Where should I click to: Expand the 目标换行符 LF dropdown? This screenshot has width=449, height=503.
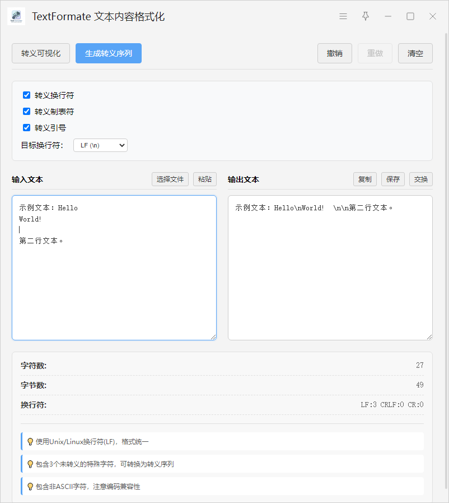100,145
